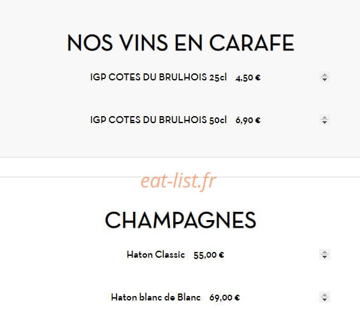Image resolution: width=360 pixels, height=333 pixels.
Task: Increase quantity for Cotes du Brulhois 25cl
Action: tap(324, 75)
